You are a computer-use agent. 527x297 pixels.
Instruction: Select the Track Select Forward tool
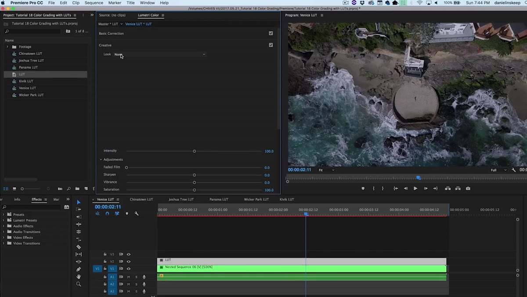[79, 210]
